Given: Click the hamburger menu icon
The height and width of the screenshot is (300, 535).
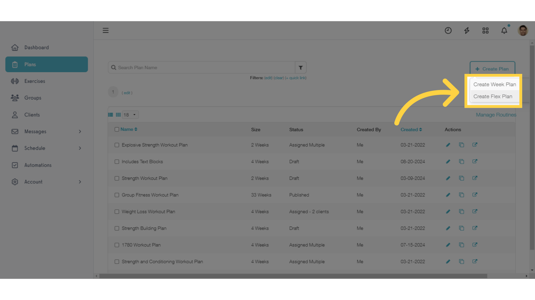Looking at the screenshot, I should click(106, 30).
